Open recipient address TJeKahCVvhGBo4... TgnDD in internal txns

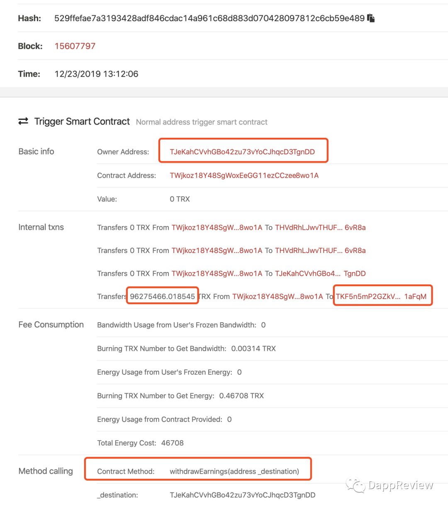pos(321,274)
